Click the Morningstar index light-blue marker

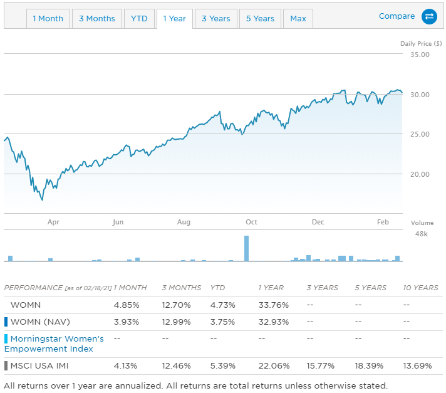(6, 339)
